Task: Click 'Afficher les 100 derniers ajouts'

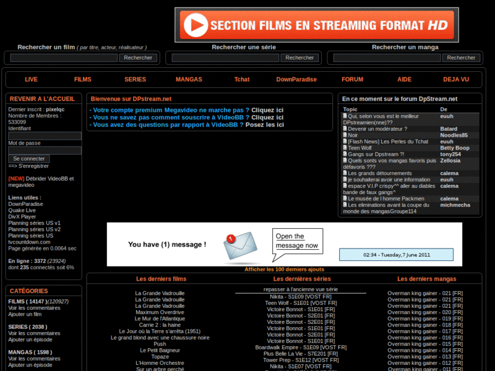Action: [x=285, y=270]
